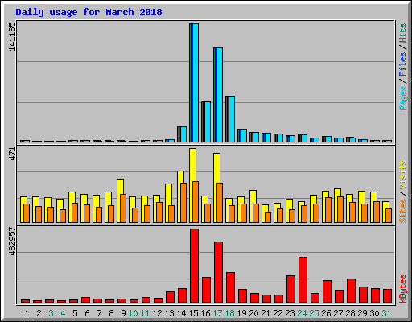The image size is (412, 322).
Task: Click the green weekend day label 4
Action: (x=63, y=313)
